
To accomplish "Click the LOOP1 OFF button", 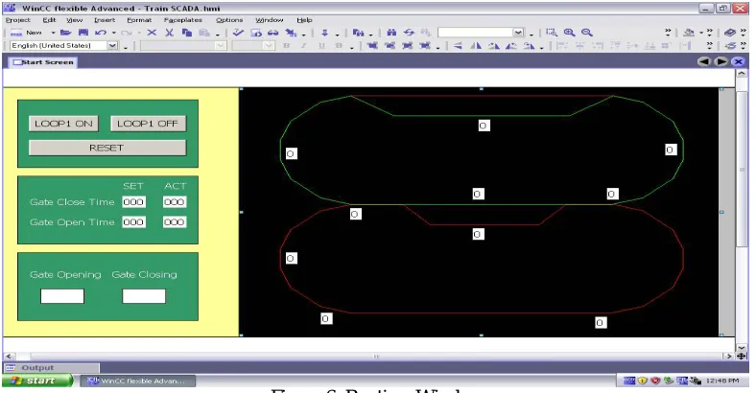I will 148,124.
